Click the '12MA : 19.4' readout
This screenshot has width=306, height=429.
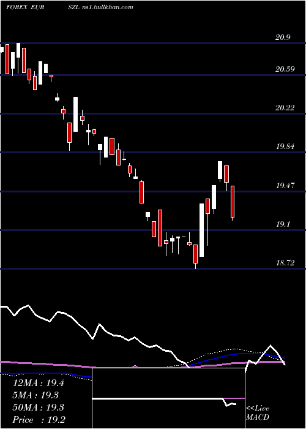pos(39,383)
